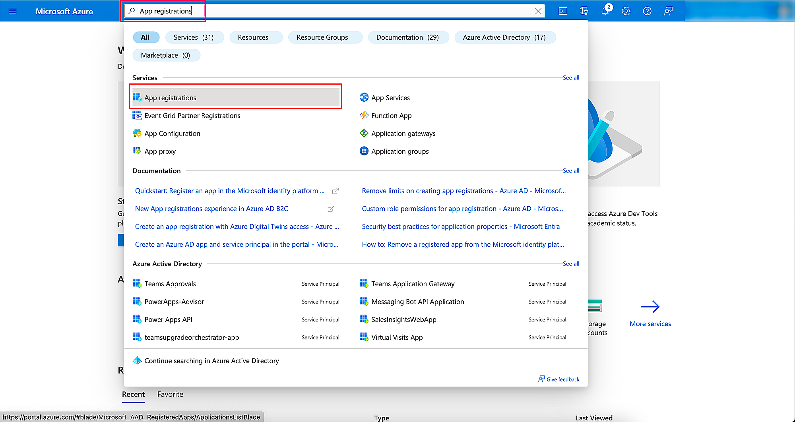Open Cloud Shell from the top bar
795x422 pixels.
pyautogui.click(x=563, y=11)
